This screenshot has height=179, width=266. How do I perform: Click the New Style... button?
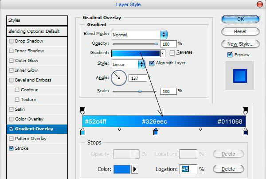(240, 44)
